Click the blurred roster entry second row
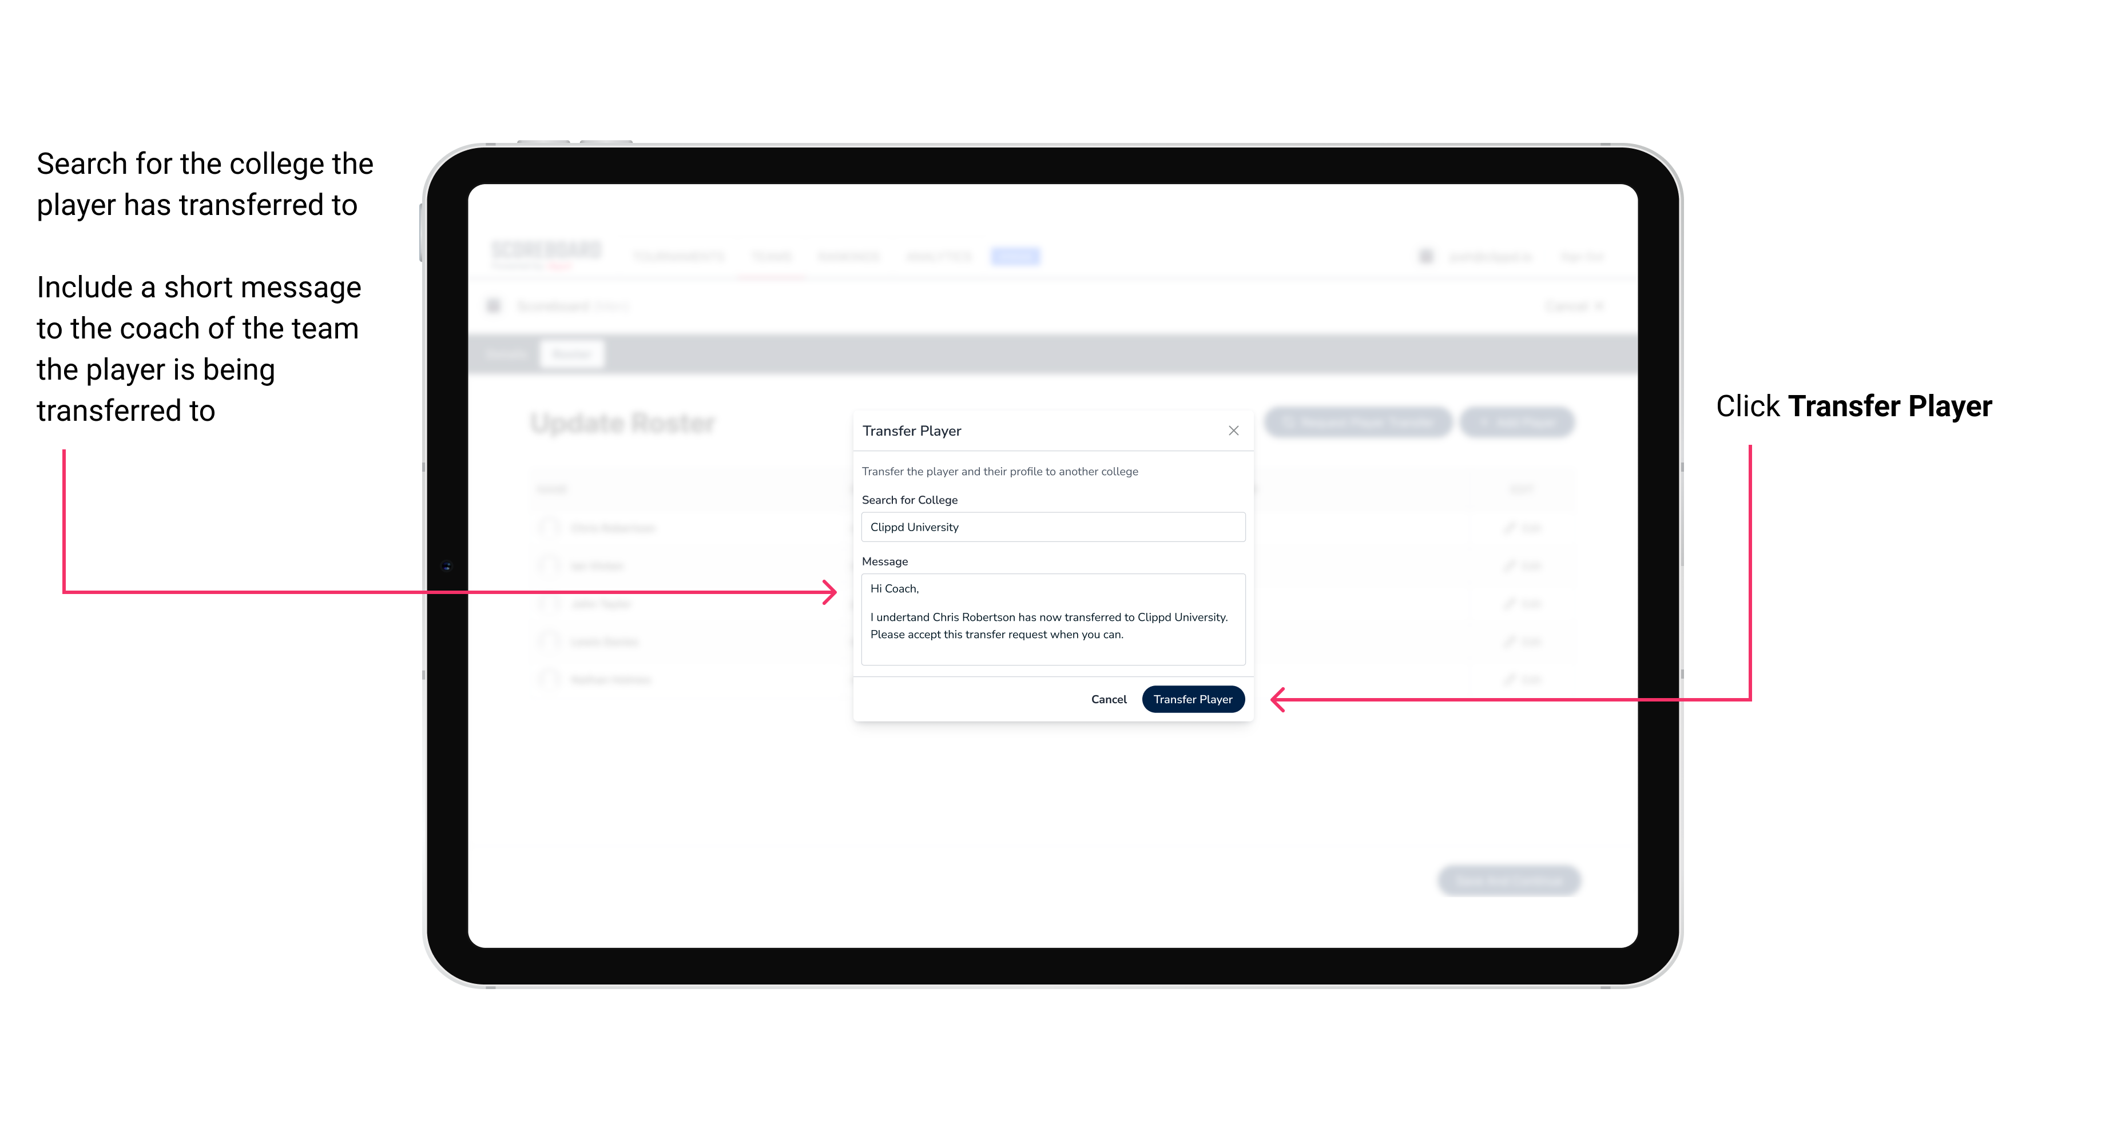The height and width of the screenshot is (1132, 2105). point(598,566)
